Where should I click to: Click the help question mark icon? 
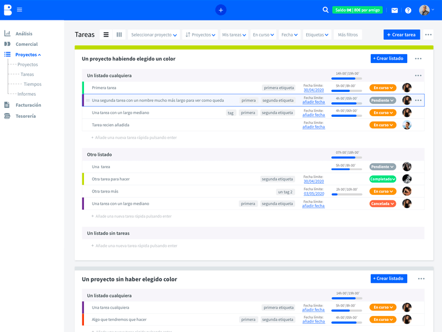coord(408,11)
